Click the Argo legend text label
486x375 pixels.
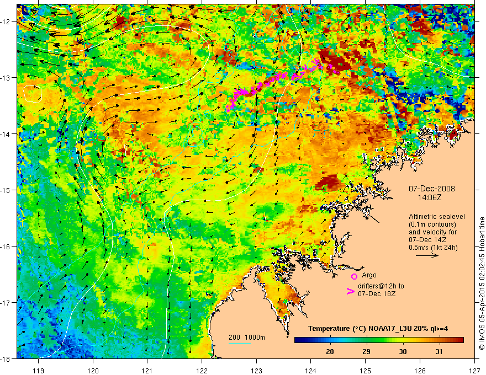[x=369, y=275]
